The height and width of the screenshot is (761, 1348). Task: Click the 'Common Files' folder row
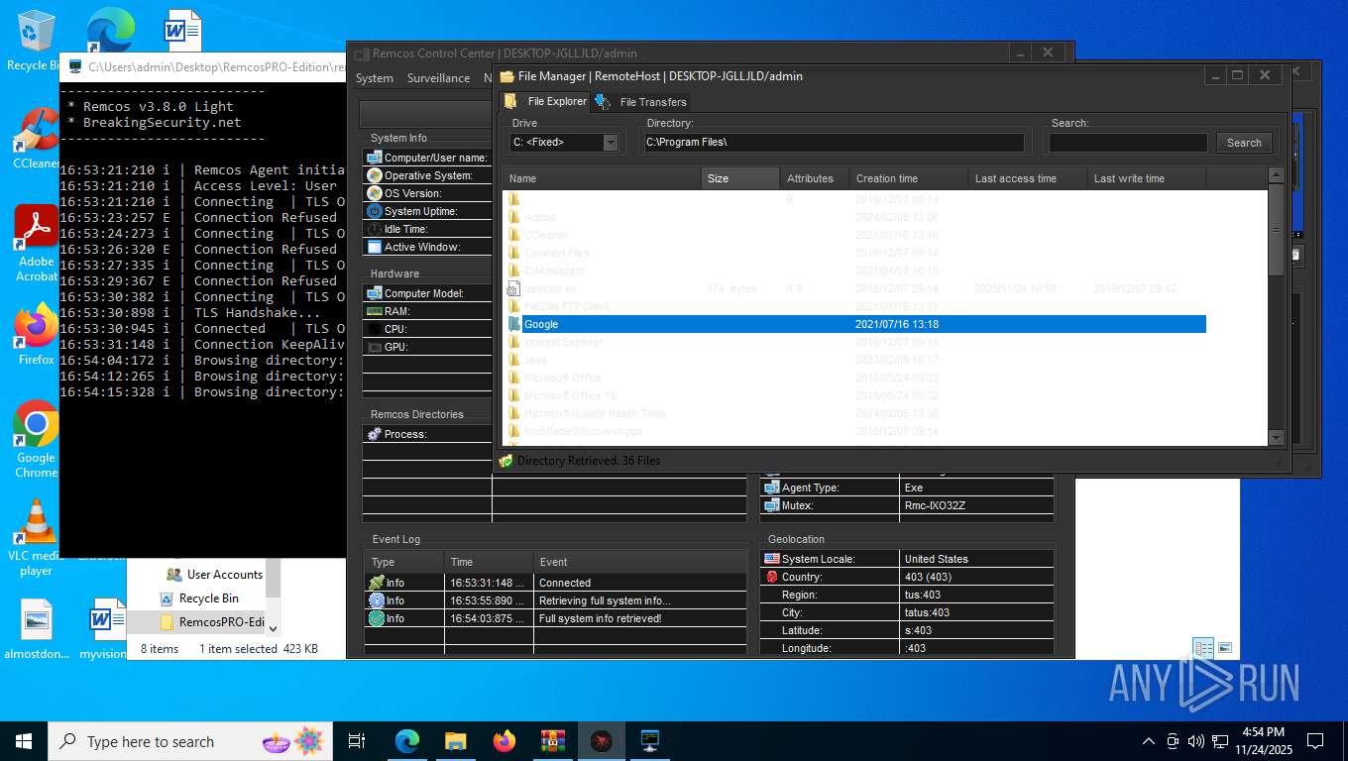pyautogui.click(x=854, y=253)
